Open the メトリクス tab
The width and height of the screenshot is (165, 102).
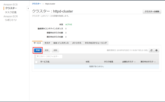(x=77, y=43)
